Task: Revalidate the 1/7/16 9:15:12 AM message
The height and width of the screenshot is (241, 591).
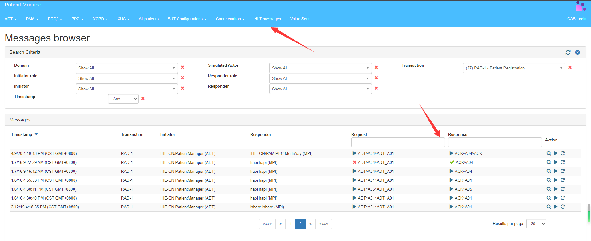Action: (563, 171)
